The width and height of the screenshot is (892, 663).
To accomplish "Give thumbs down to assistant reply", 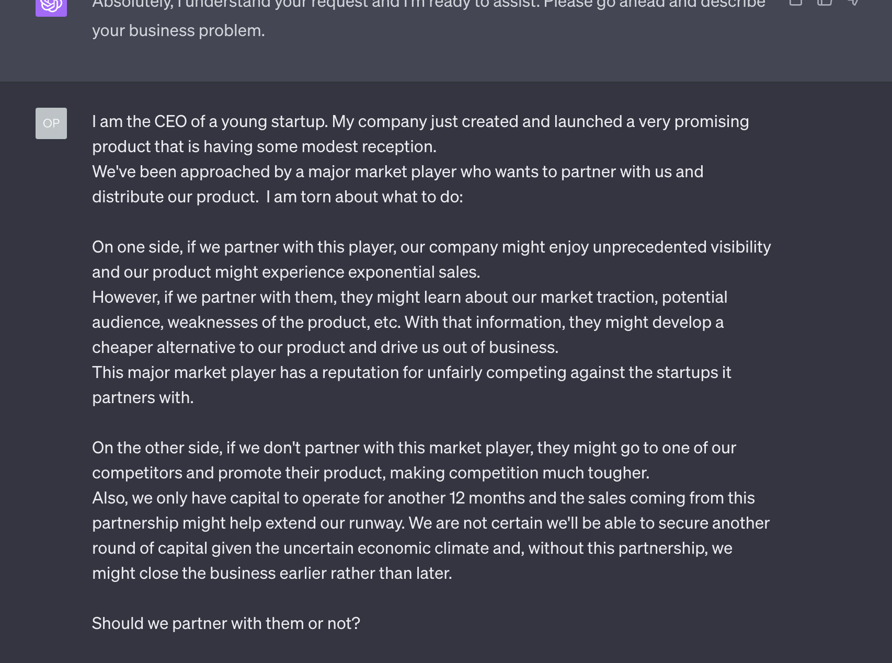I will point(853,2).
